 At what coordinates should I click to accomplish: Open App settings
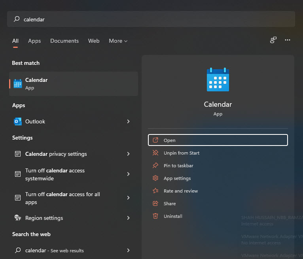point(218,178)
